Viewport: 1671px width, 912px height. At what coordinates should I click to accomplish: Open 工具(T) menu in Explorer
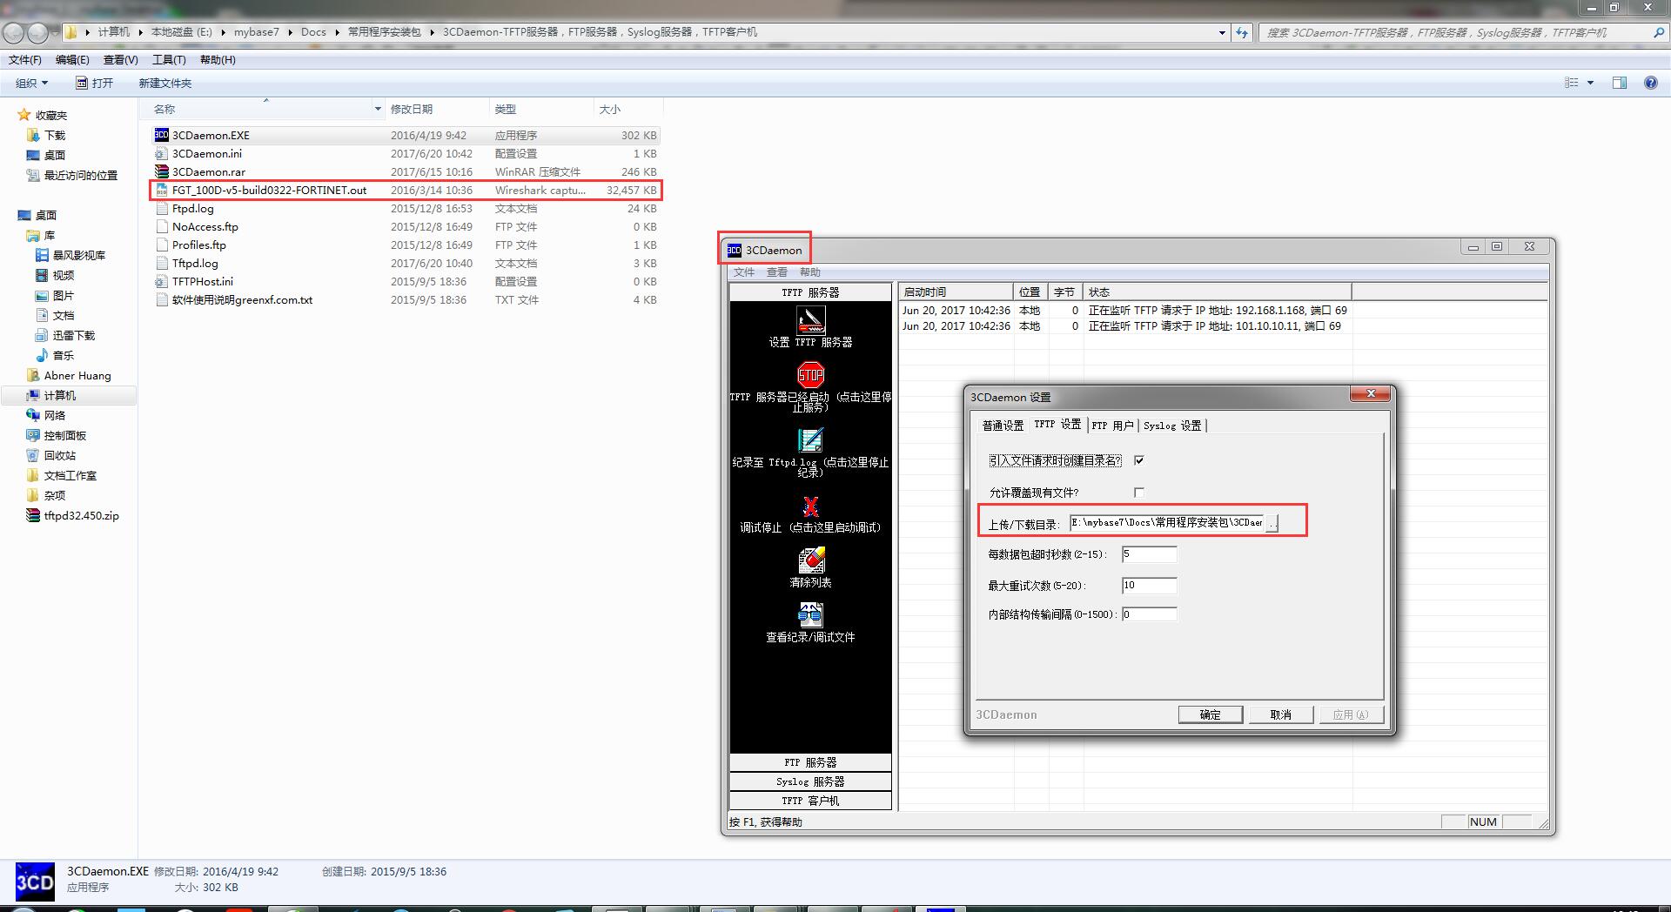169,59
